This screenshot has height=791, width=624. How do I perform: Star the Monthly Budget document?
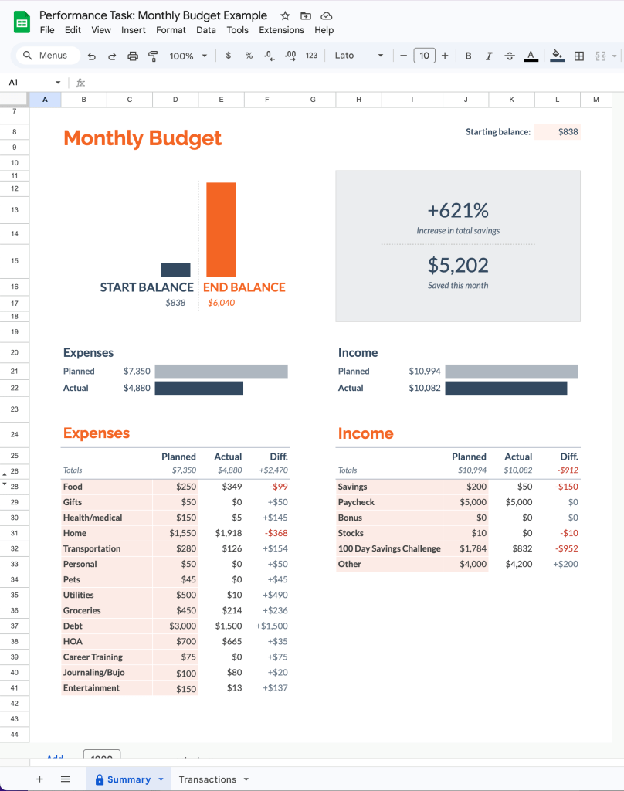coord(285,15)
